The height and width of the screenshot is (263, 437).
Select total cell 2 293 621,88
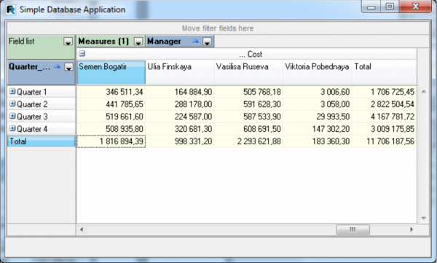point(248,141)
